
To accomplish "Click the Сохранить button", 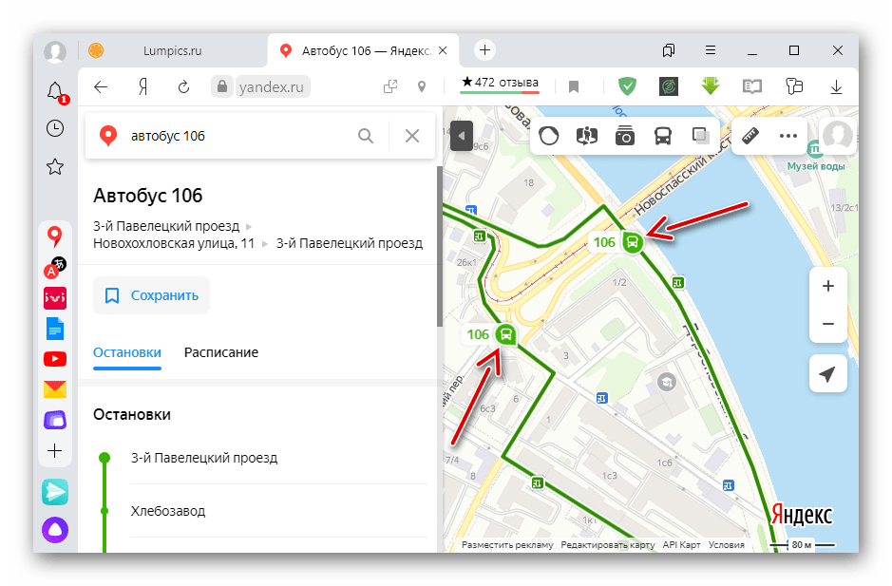I will click(x=151, y=295).
